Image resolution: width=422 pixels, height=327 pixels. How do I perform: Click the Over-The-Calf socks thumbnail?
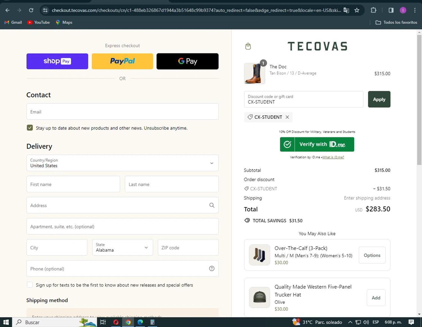coord(259,255)
